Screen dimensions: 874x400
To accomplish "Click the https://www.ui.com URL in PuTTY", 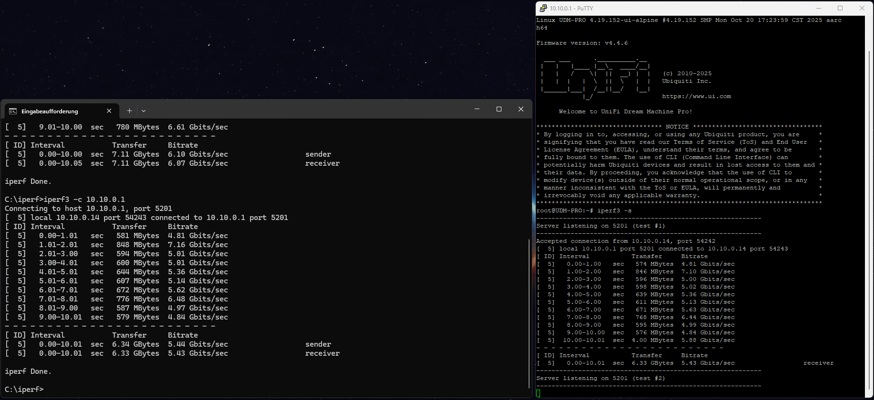I will tap(697, 96).
